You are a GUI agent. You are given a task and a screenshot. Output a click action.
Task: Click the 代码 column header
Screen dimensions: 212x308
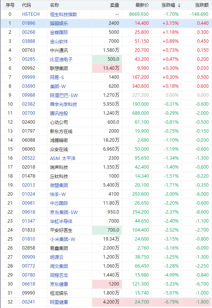pos(26,5)
